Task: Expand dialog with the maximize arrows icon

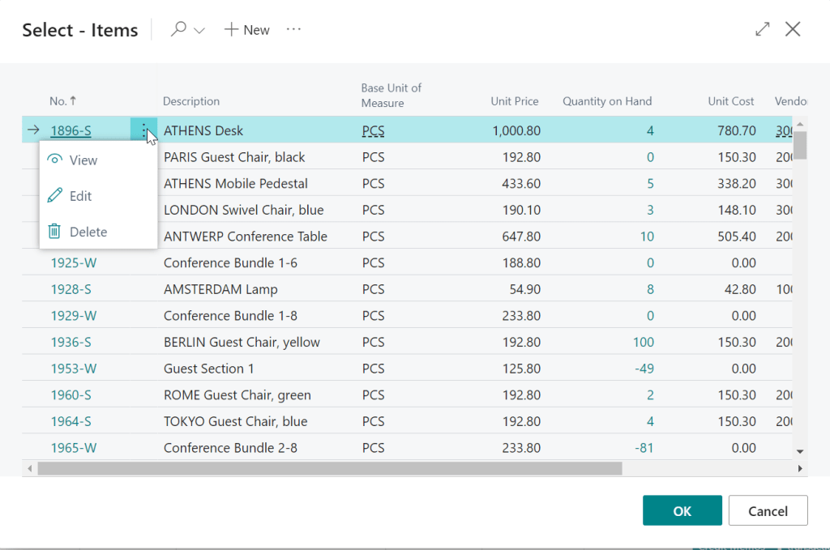Action: pos(762,29)
